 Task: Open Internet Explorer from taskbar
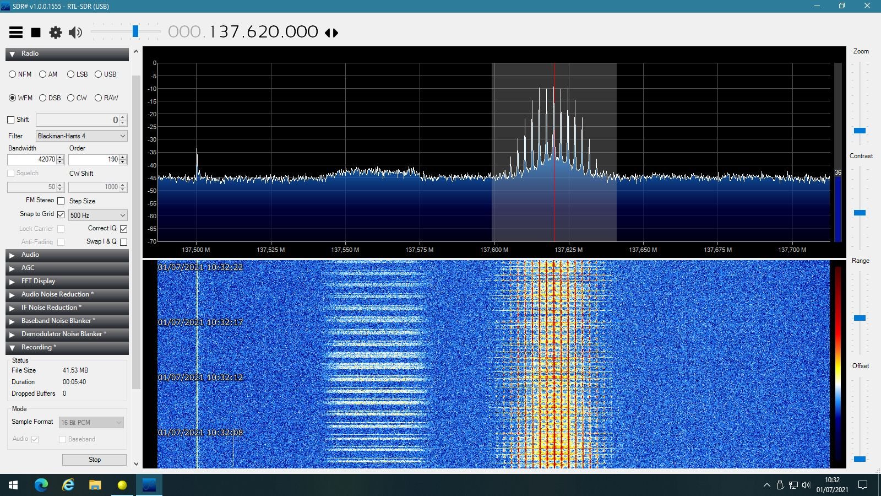[68, 485]
